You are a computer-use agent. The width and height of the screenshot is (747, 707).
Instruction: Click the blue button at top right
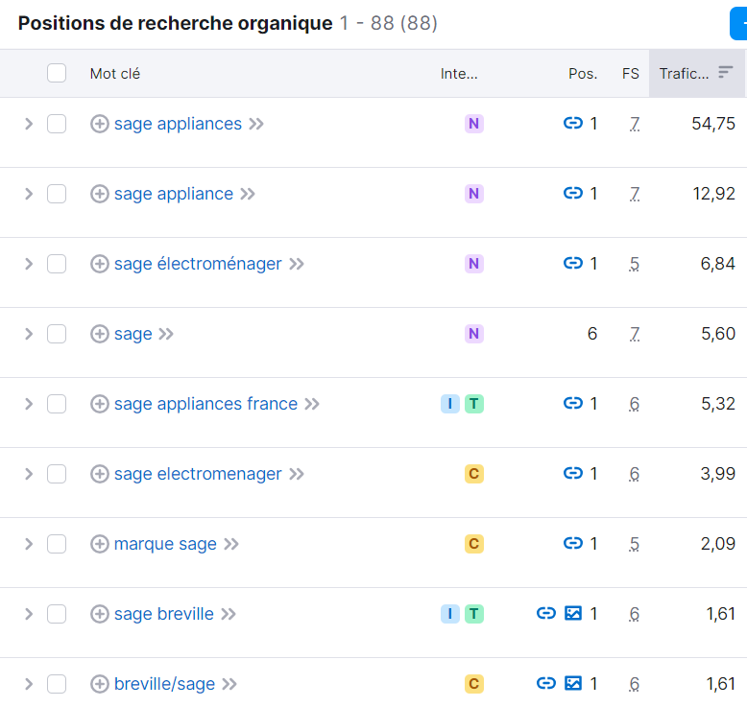[738, 24]
